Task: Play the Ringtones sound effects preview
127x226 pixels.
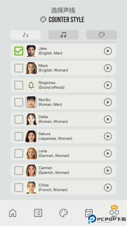Action: [x=108, y=85]
